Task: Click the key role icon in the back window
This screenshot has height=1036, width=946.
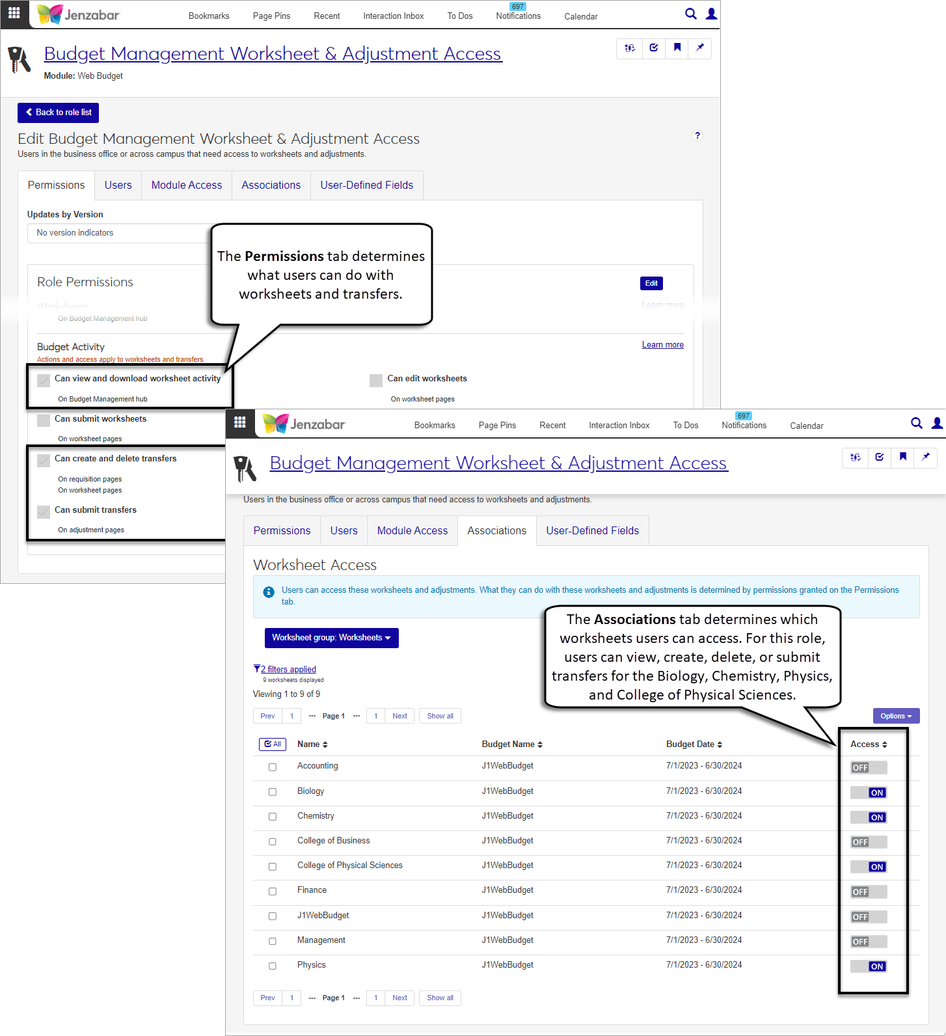Action: pyautogui.click(x=20, y=60)
